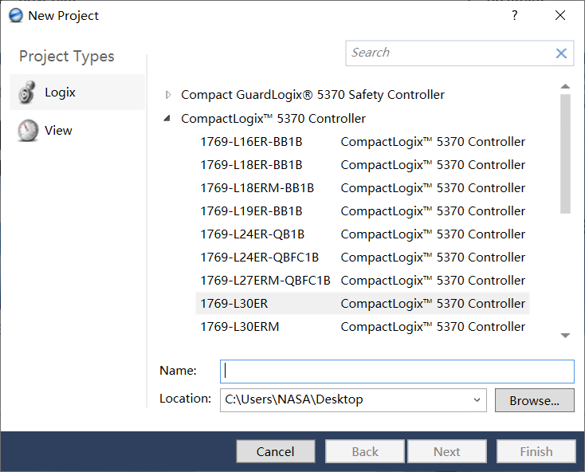Click the scroll down arrow of controller list

pos(565,336)
